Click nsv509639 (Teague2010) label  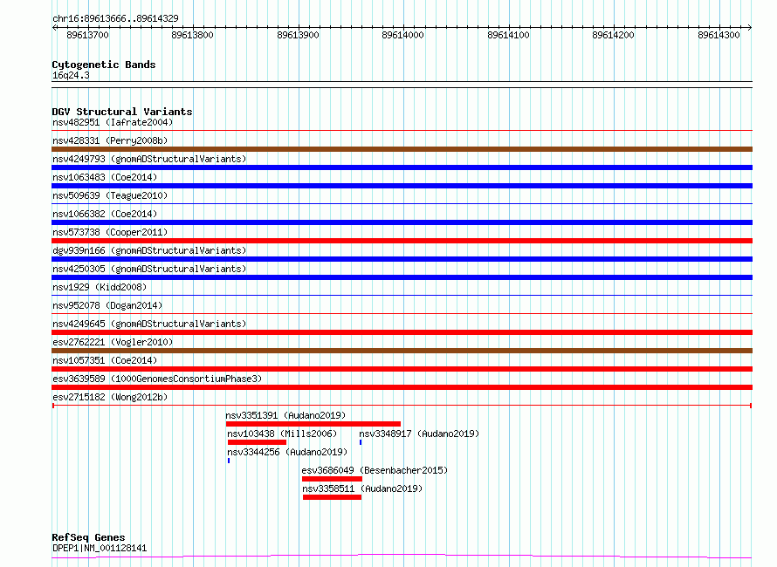(x=110, y=195)
